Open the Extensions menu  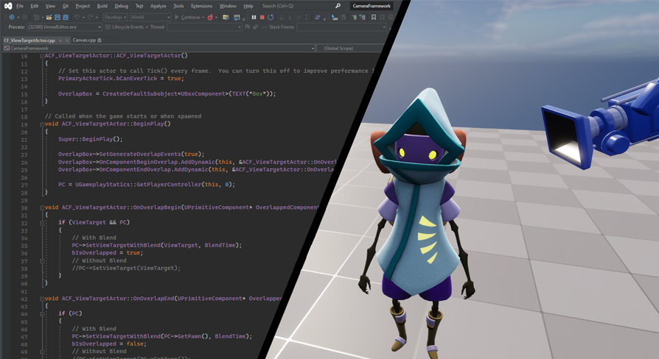tap(201, 6)
